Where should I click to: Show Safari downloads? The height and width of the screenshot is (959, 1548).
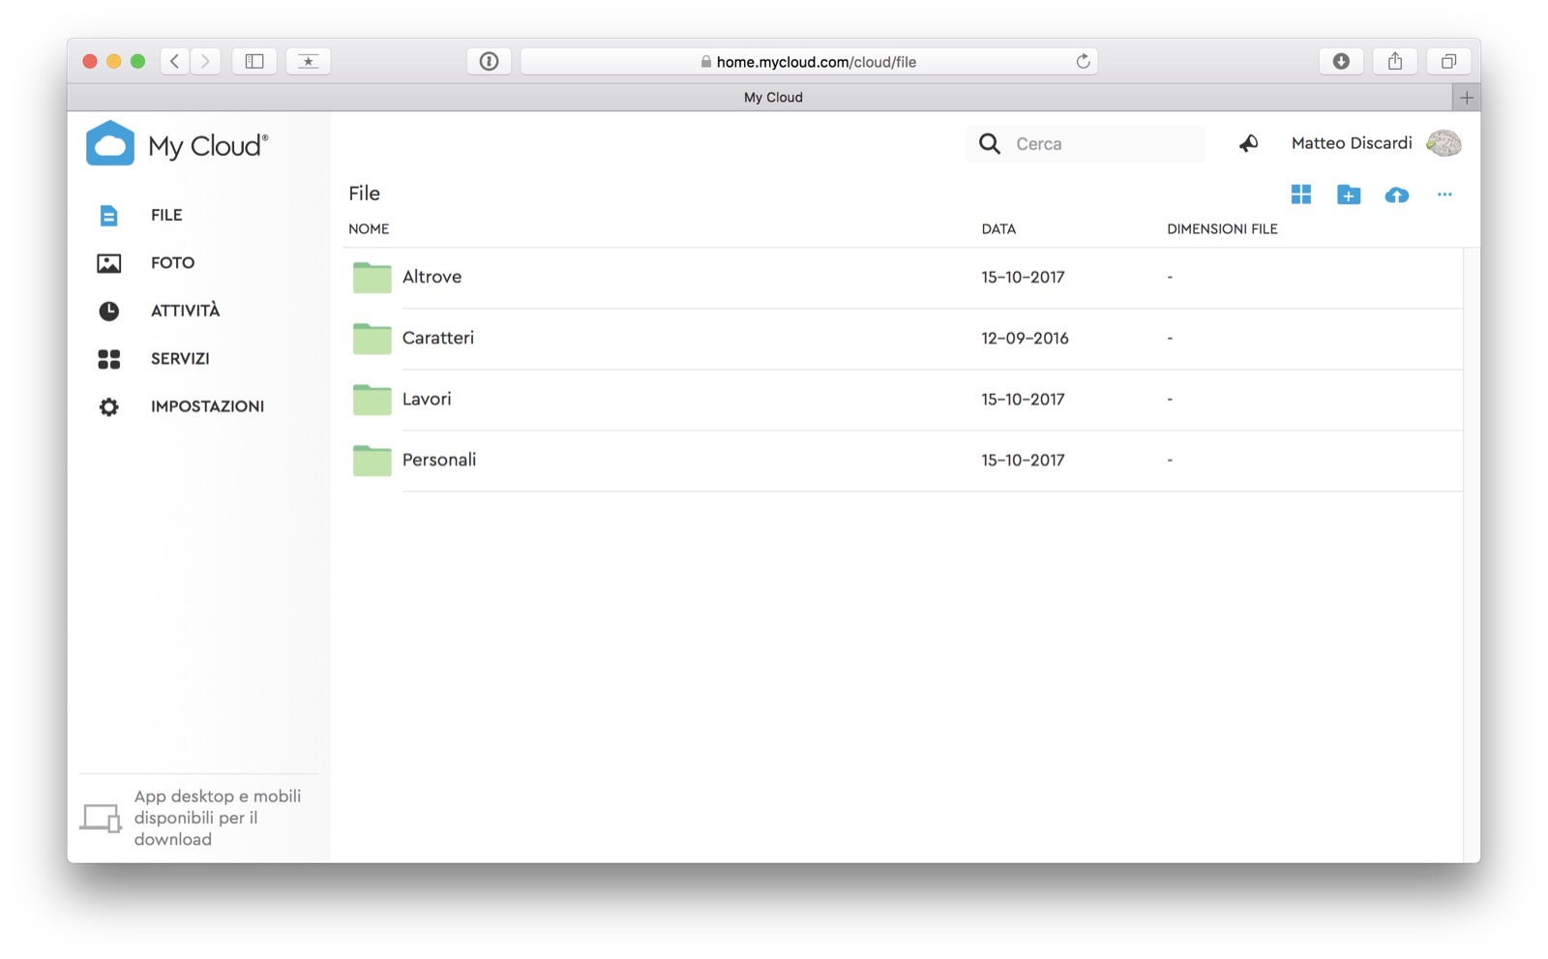coord(1341,61)
